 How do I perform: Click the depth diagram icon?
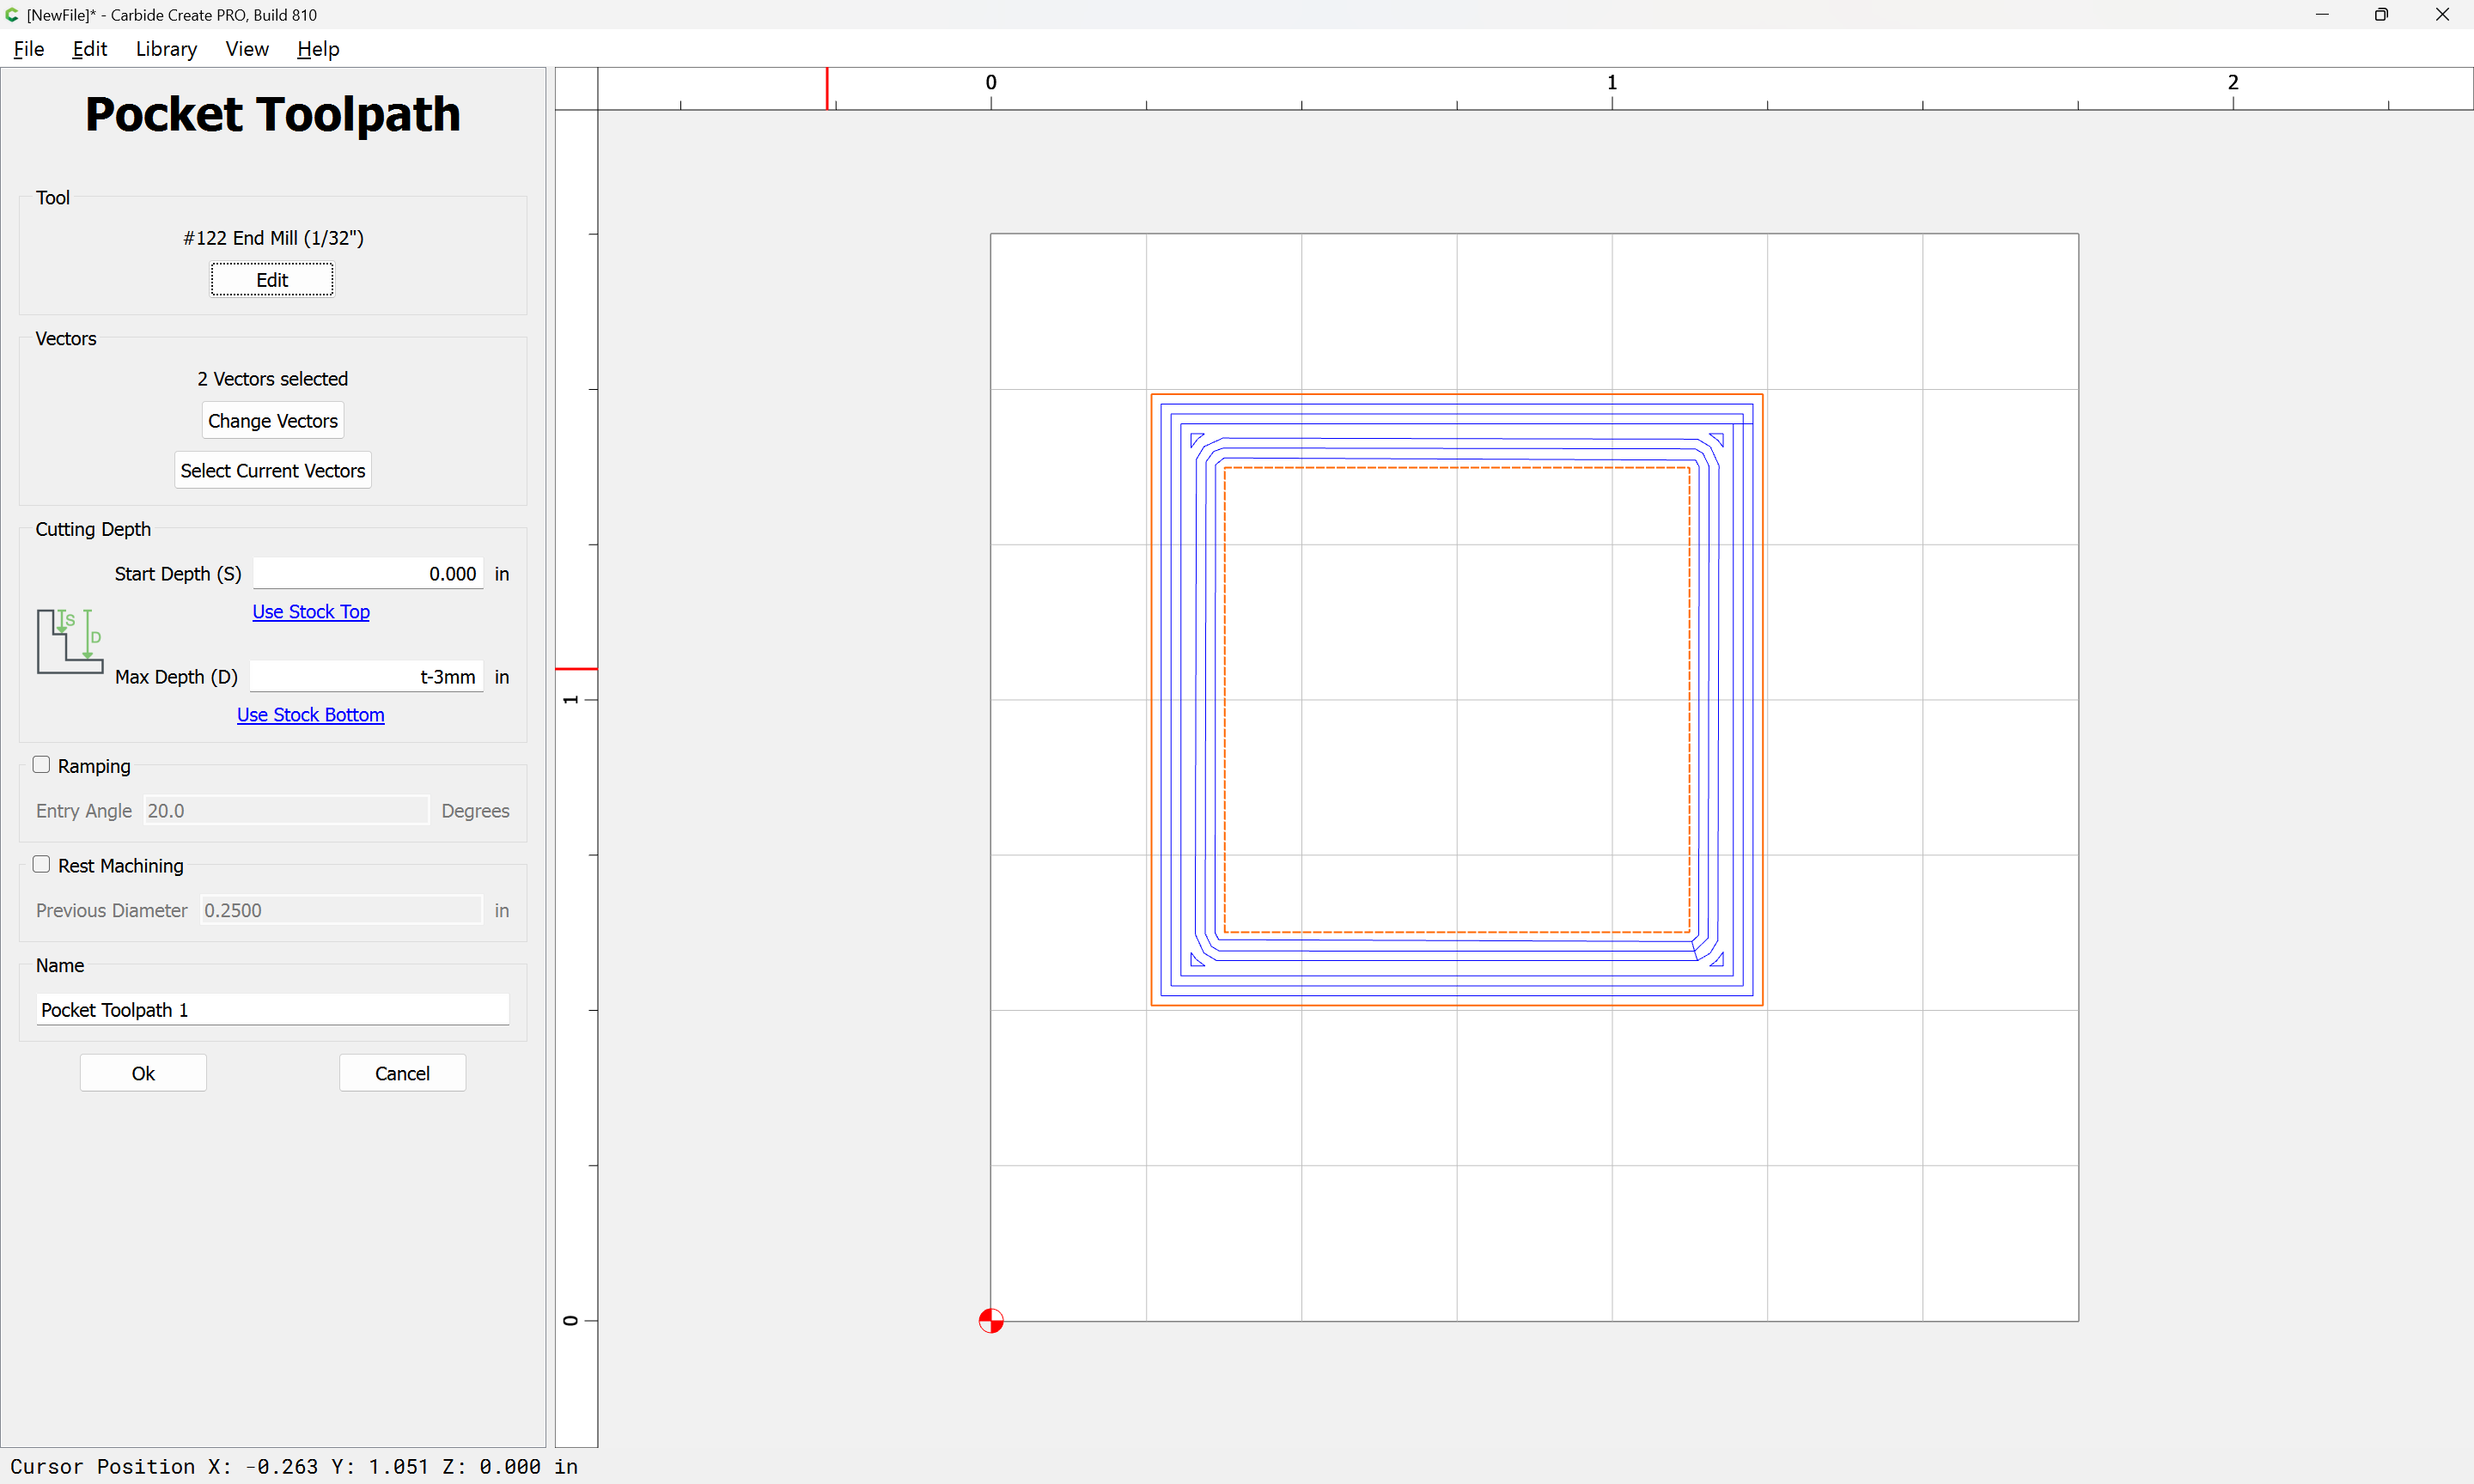[70, 641]
